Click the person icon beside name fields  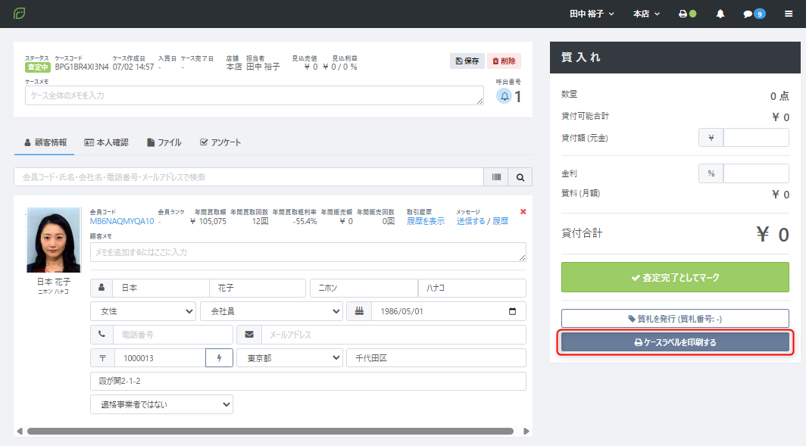(102, 288)
